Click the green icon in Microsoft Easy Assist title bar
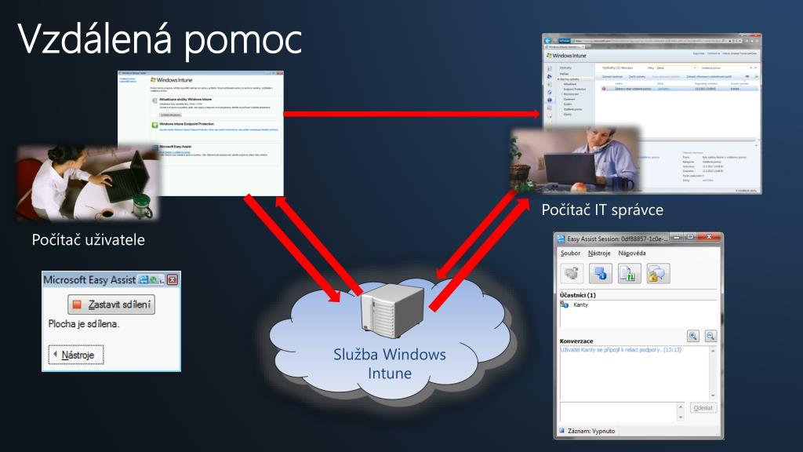This screenshot has width=803, height=452. (153, 280)
